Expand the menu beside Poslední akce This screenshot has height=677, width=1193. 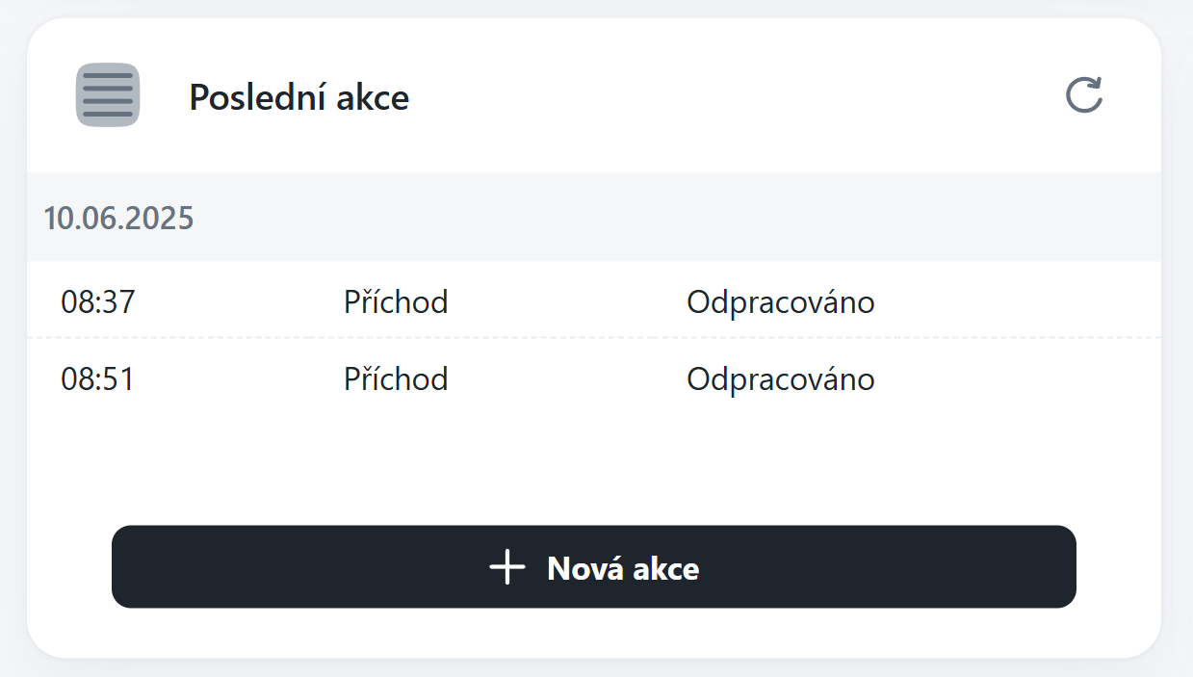[108, 94]
